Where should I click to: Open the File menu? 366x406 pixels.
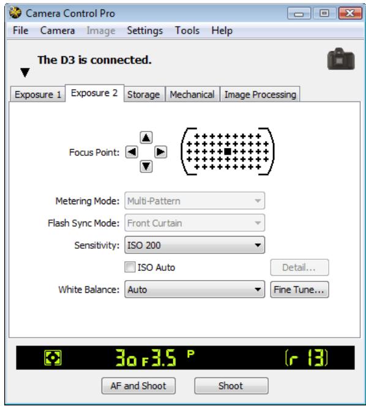[20, 31]
